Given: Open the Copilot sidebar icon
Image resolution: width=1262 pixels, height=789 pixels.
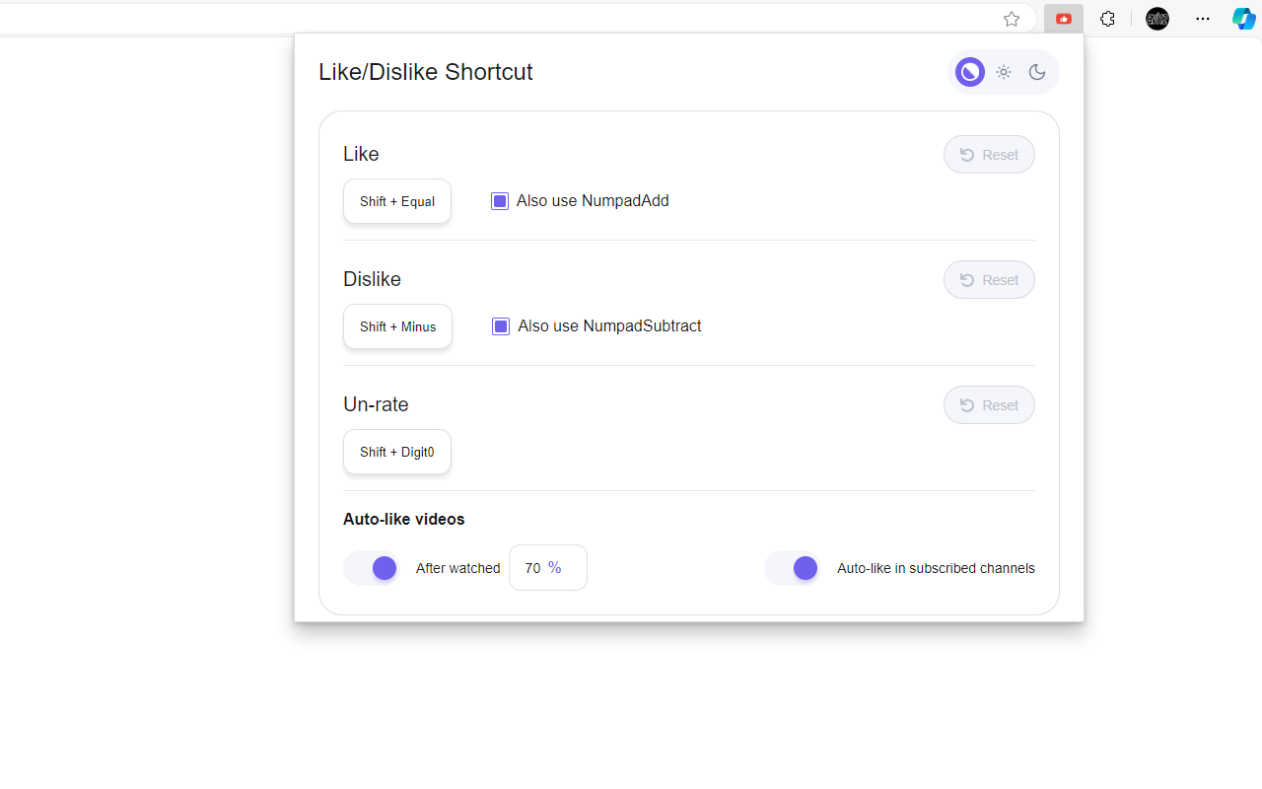Looking at the screenshot, I should click(x=1243, y=19).
